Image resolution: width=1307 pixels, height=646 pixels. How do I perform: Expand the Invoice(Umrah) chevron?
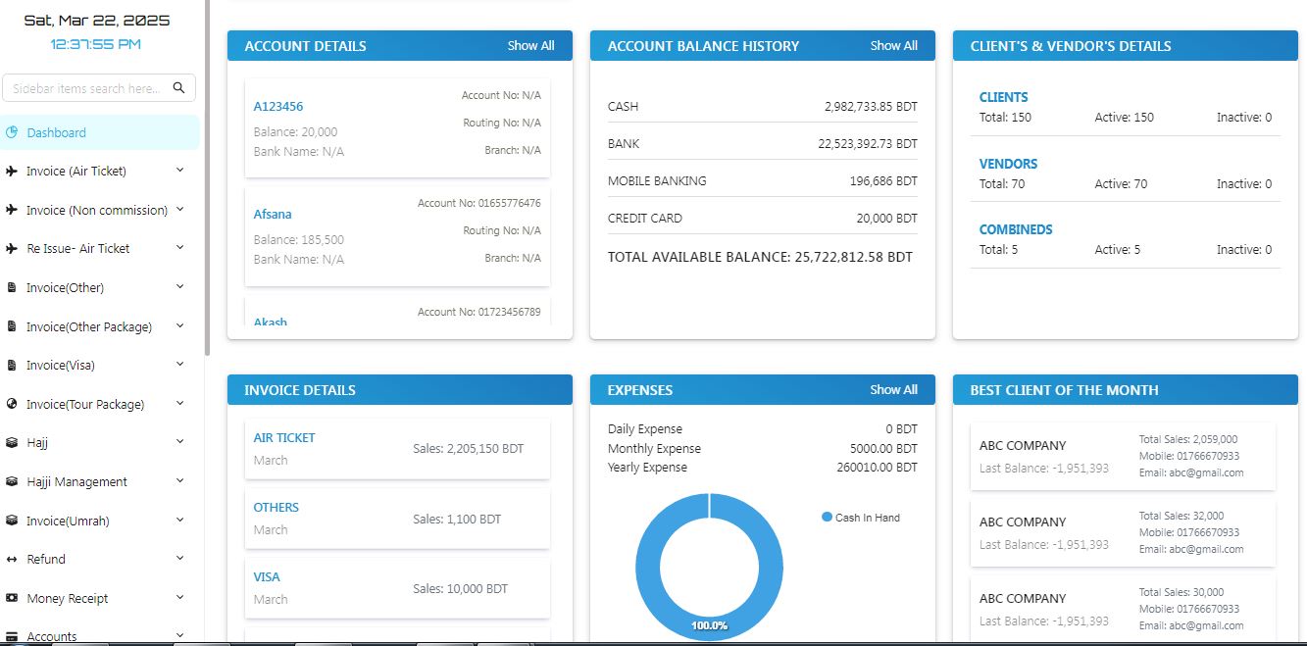179,520
